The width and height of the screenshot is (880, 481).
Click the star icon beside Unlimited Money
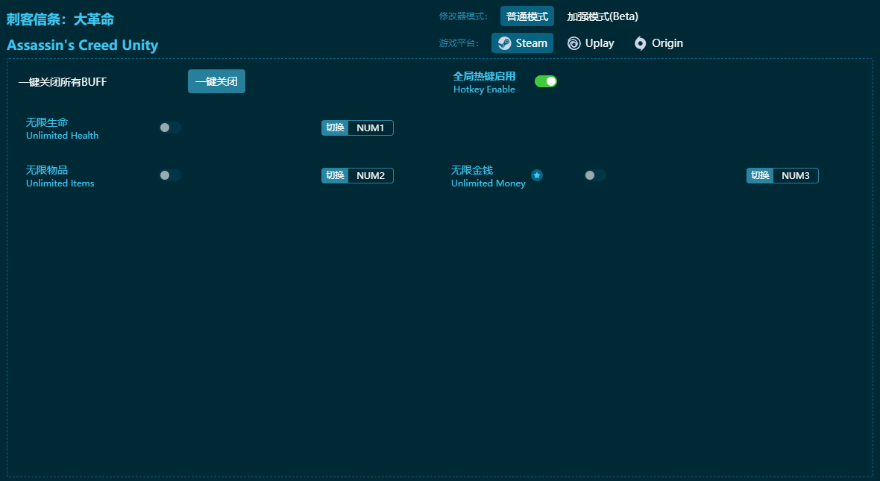(537, 175)
